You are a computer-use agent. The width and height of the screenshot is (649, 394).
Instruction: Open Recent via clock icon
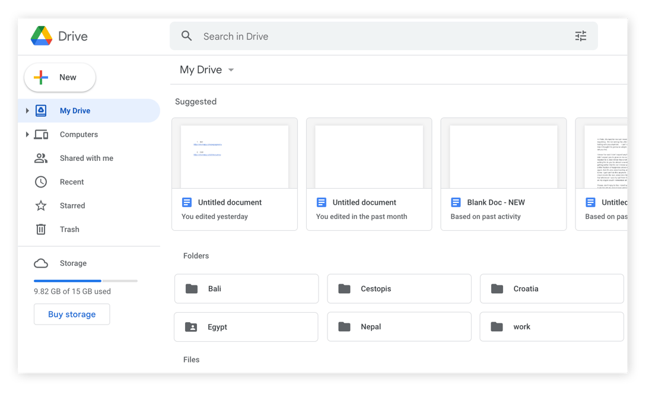point(41,182)
